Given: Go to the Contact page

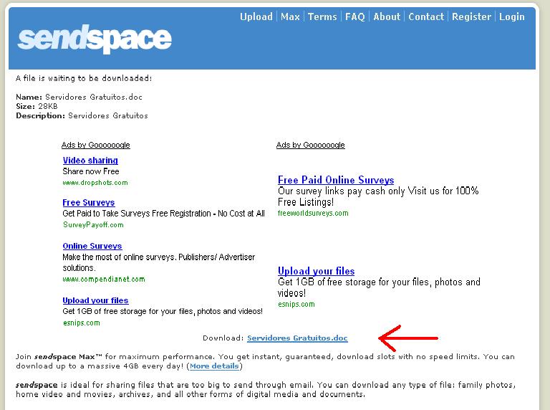Looking at the screenshot, I should click(426, 16).
